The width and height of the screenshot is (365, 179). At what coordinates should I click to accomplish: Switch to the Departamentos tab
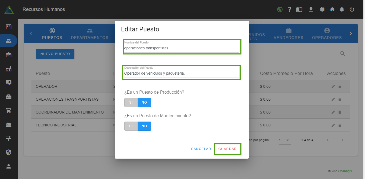point(89,34)
